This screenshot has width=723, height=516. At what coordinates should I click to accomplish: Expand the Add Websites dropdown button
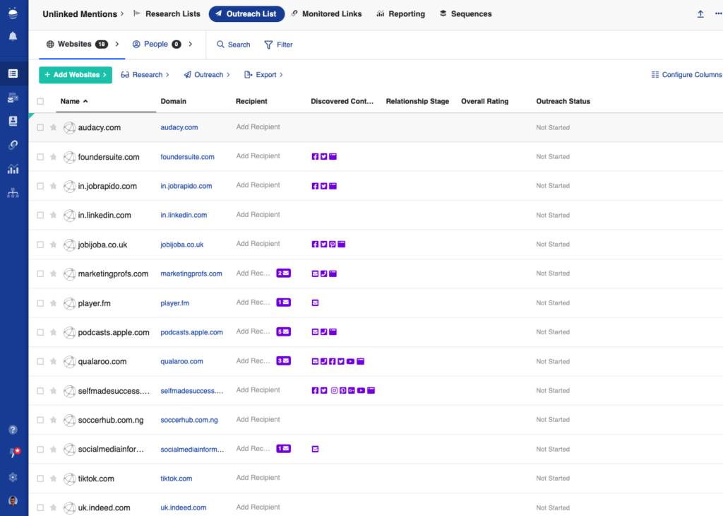[76, 75]
